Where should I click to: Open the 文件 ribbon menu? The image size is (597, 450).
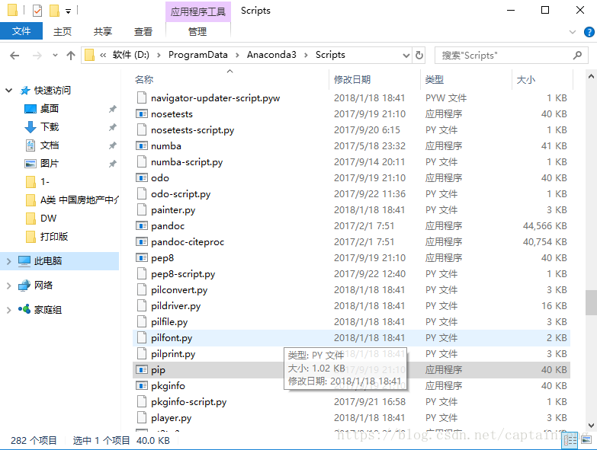pyautogui.click(x=21, y=30)
